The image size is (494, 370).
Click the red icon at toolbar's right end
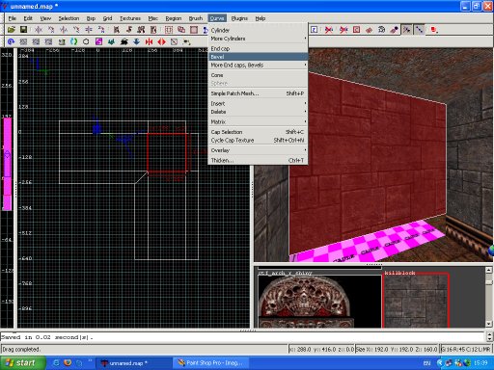pos(434,30)
